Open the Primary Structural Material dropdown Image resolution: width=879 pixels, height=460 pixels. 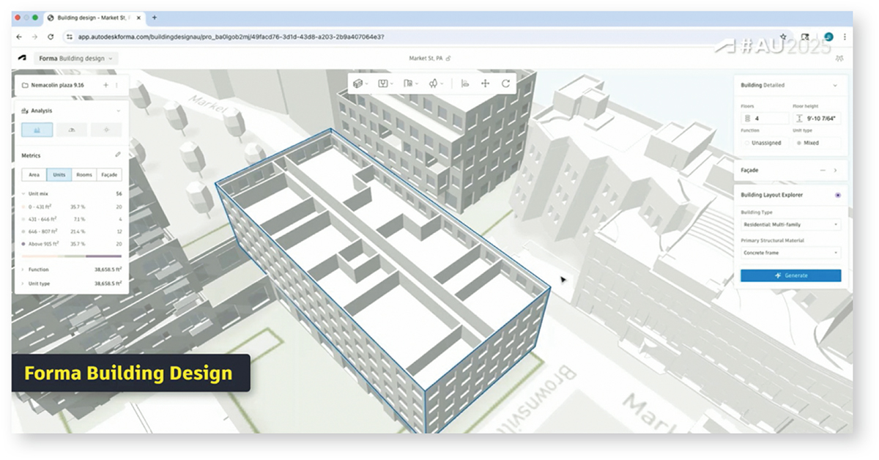tap(790, 253)
